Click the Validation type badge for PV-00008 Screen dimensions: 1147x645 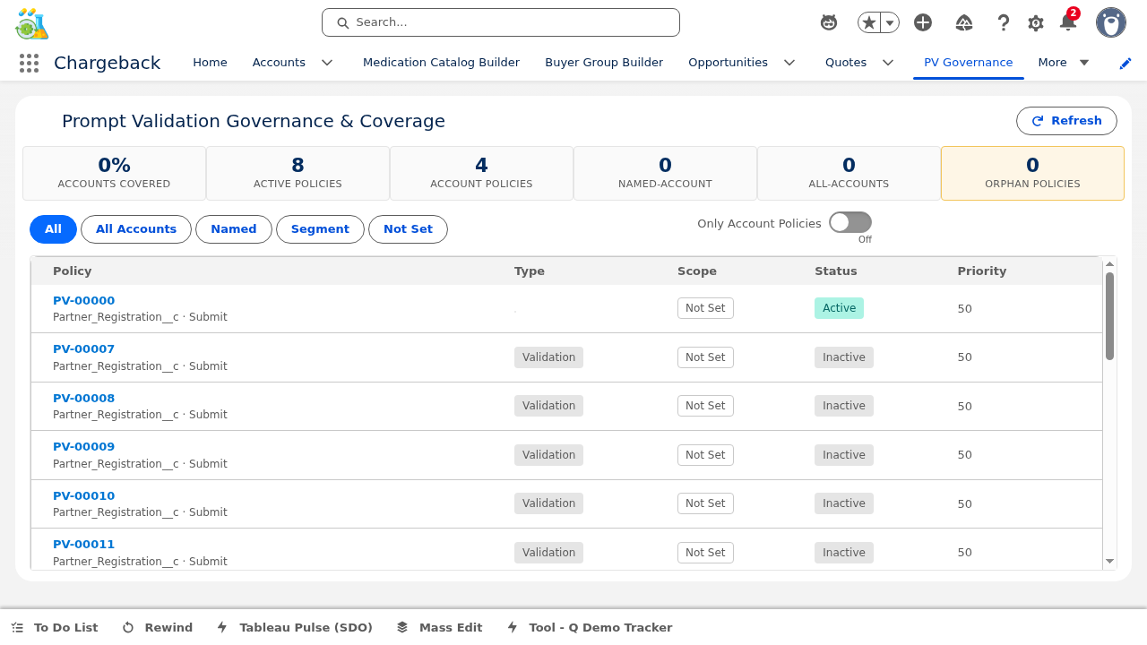548,406
